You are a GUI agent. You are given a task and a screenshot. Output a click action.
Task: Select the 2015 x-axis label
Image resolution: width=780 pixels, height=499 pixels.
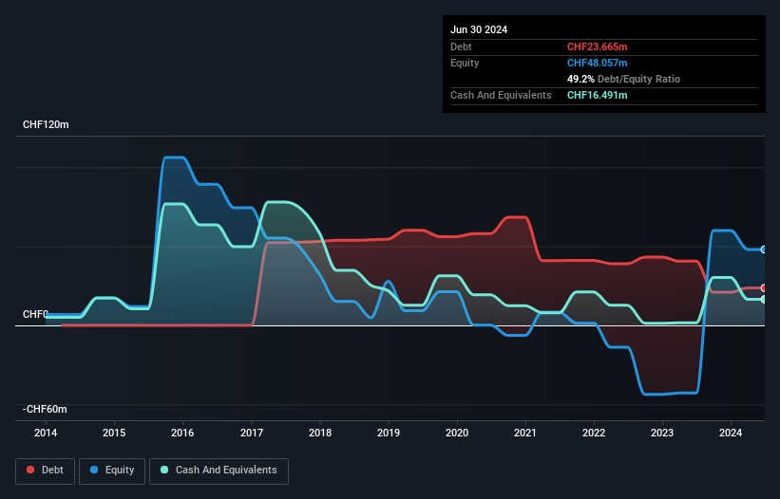(114, 433)
